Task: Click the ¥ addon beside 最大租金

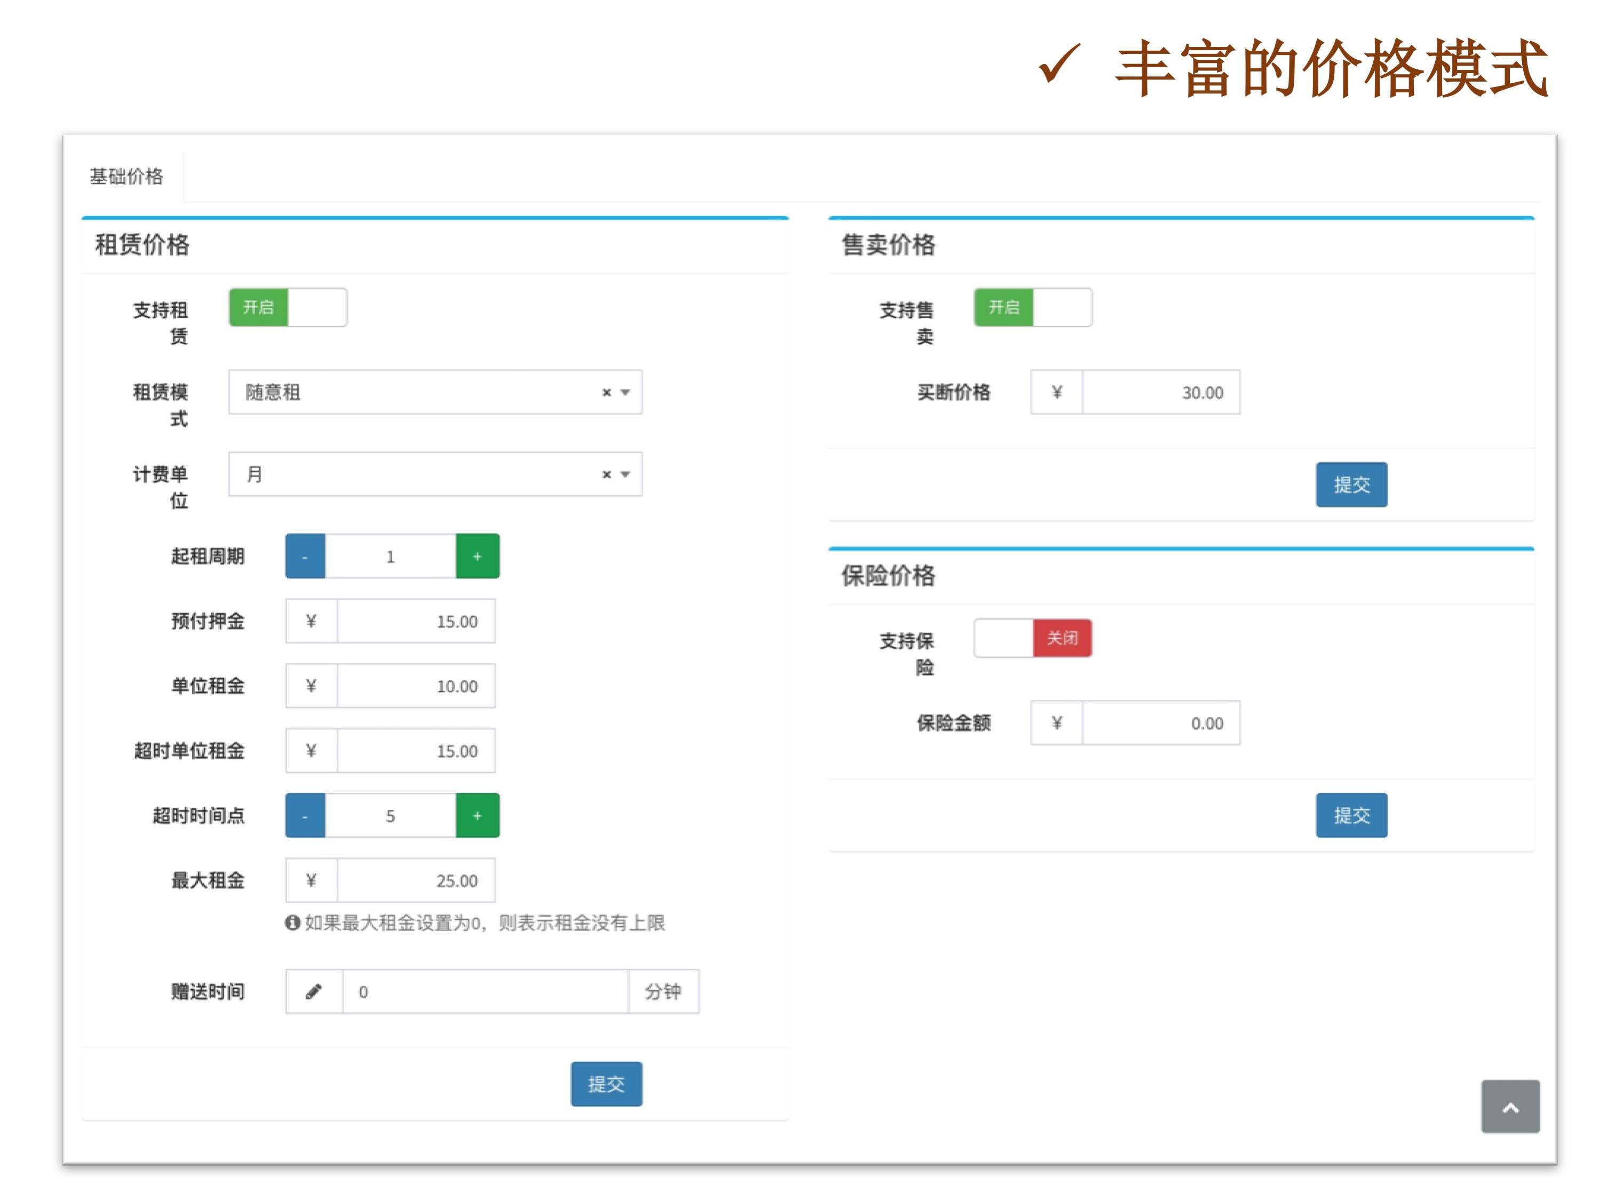Action: point(311,880)
